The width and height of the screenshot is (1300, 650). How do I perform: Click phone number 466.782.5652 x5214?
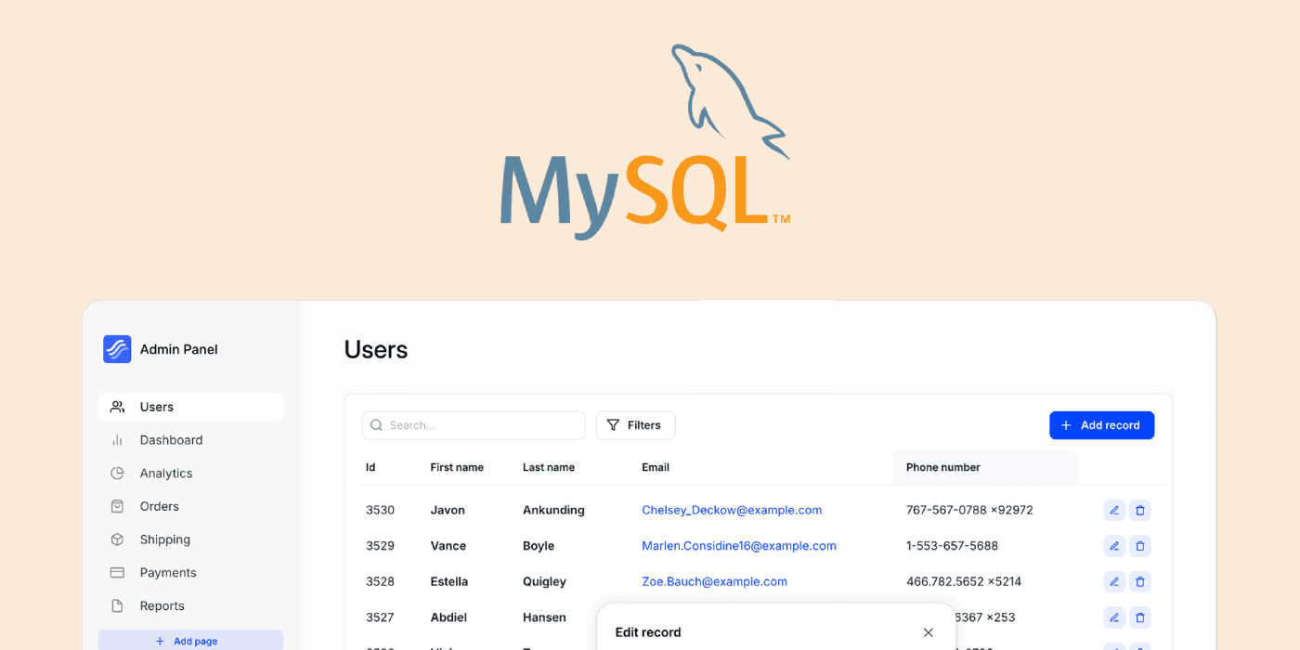[964, 581]
